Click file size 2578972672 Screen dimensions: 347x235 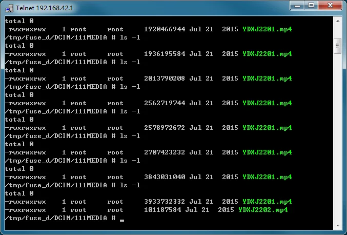(x=165, y=128)
